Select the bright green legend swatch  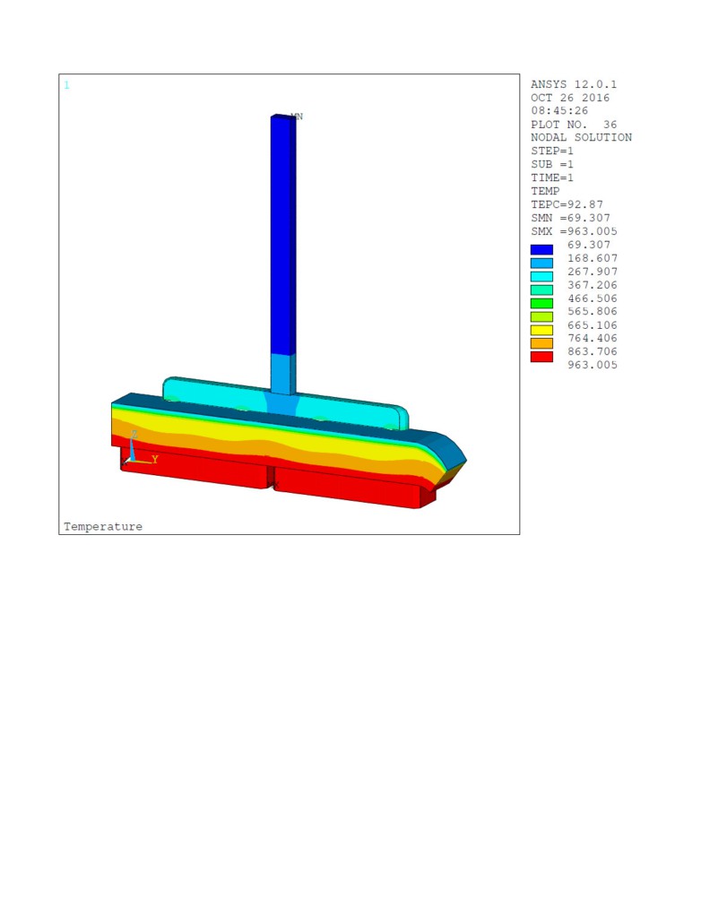tap(541, 303)
